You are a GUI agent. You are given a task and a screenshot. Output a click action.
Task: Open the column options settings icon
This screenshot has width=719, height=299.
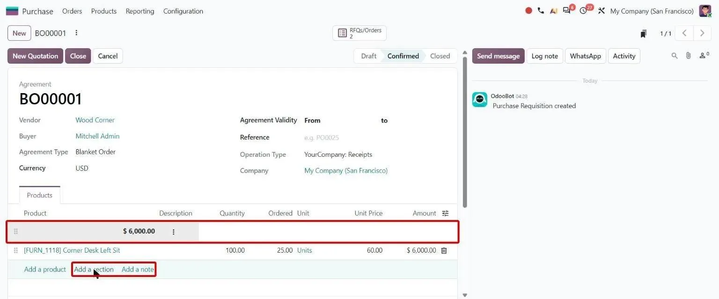click(x=445, y=213)
